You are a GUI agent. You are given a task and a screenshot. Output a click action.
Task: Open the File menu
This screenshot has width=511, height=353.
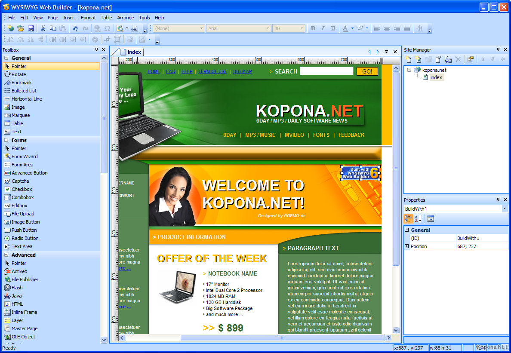(12, 18)
